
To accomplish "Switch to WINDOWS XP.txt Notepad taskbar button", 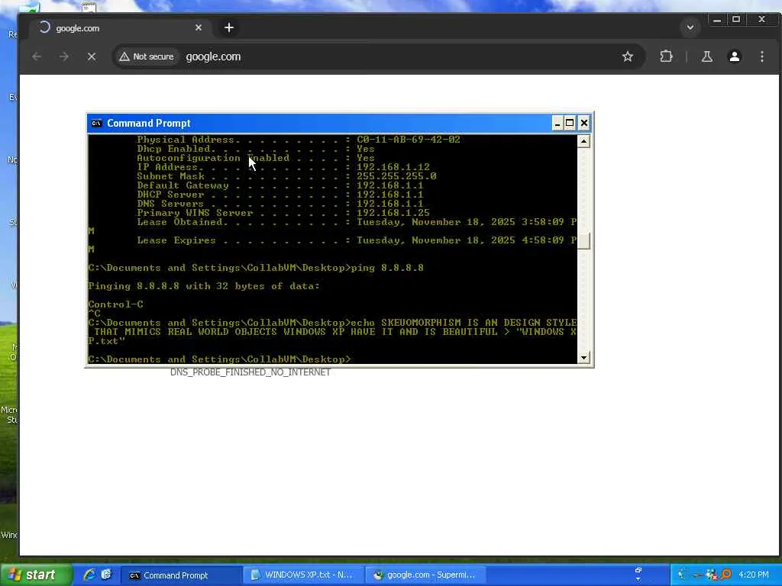I will pyautogui.click(x=304, y=575).
